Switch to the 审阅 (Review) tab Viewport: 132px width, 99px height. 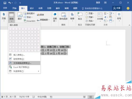point(67,8)
